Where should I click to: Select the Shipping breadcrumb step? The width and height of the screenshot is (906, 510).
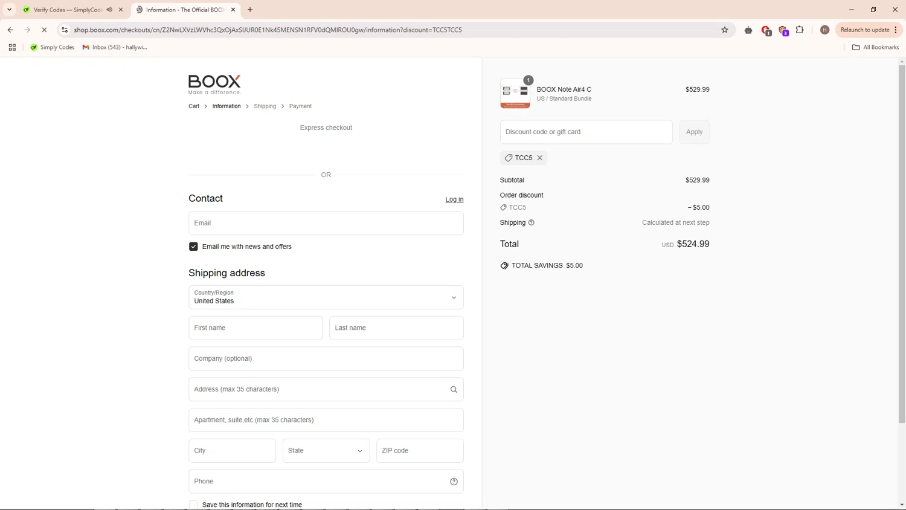[x=265, y=106]
